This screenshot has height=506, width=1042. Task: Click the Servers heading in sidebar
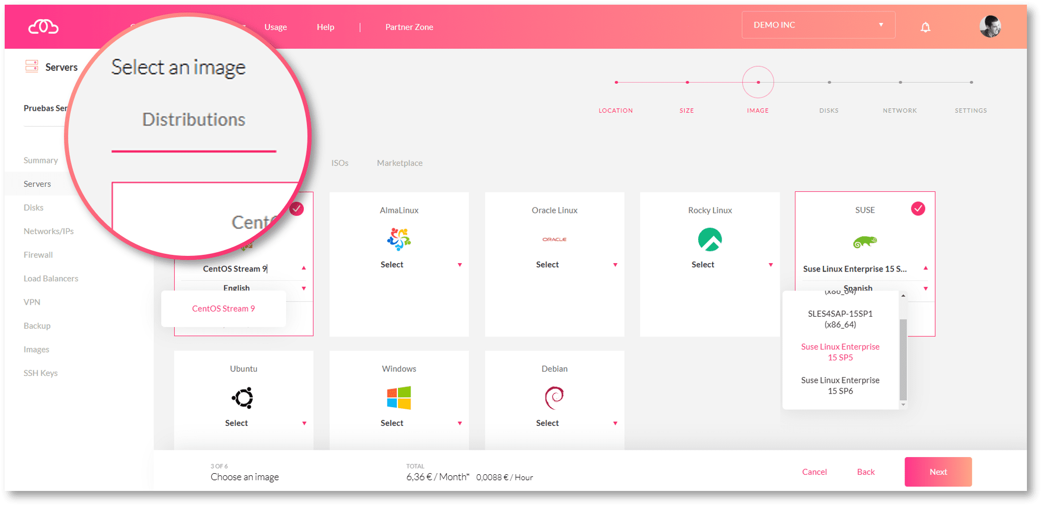click(x=61, y=67)
